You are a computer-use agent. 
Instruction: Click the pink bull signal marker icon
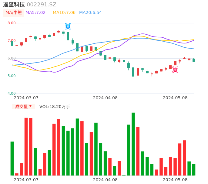[175, 70]
